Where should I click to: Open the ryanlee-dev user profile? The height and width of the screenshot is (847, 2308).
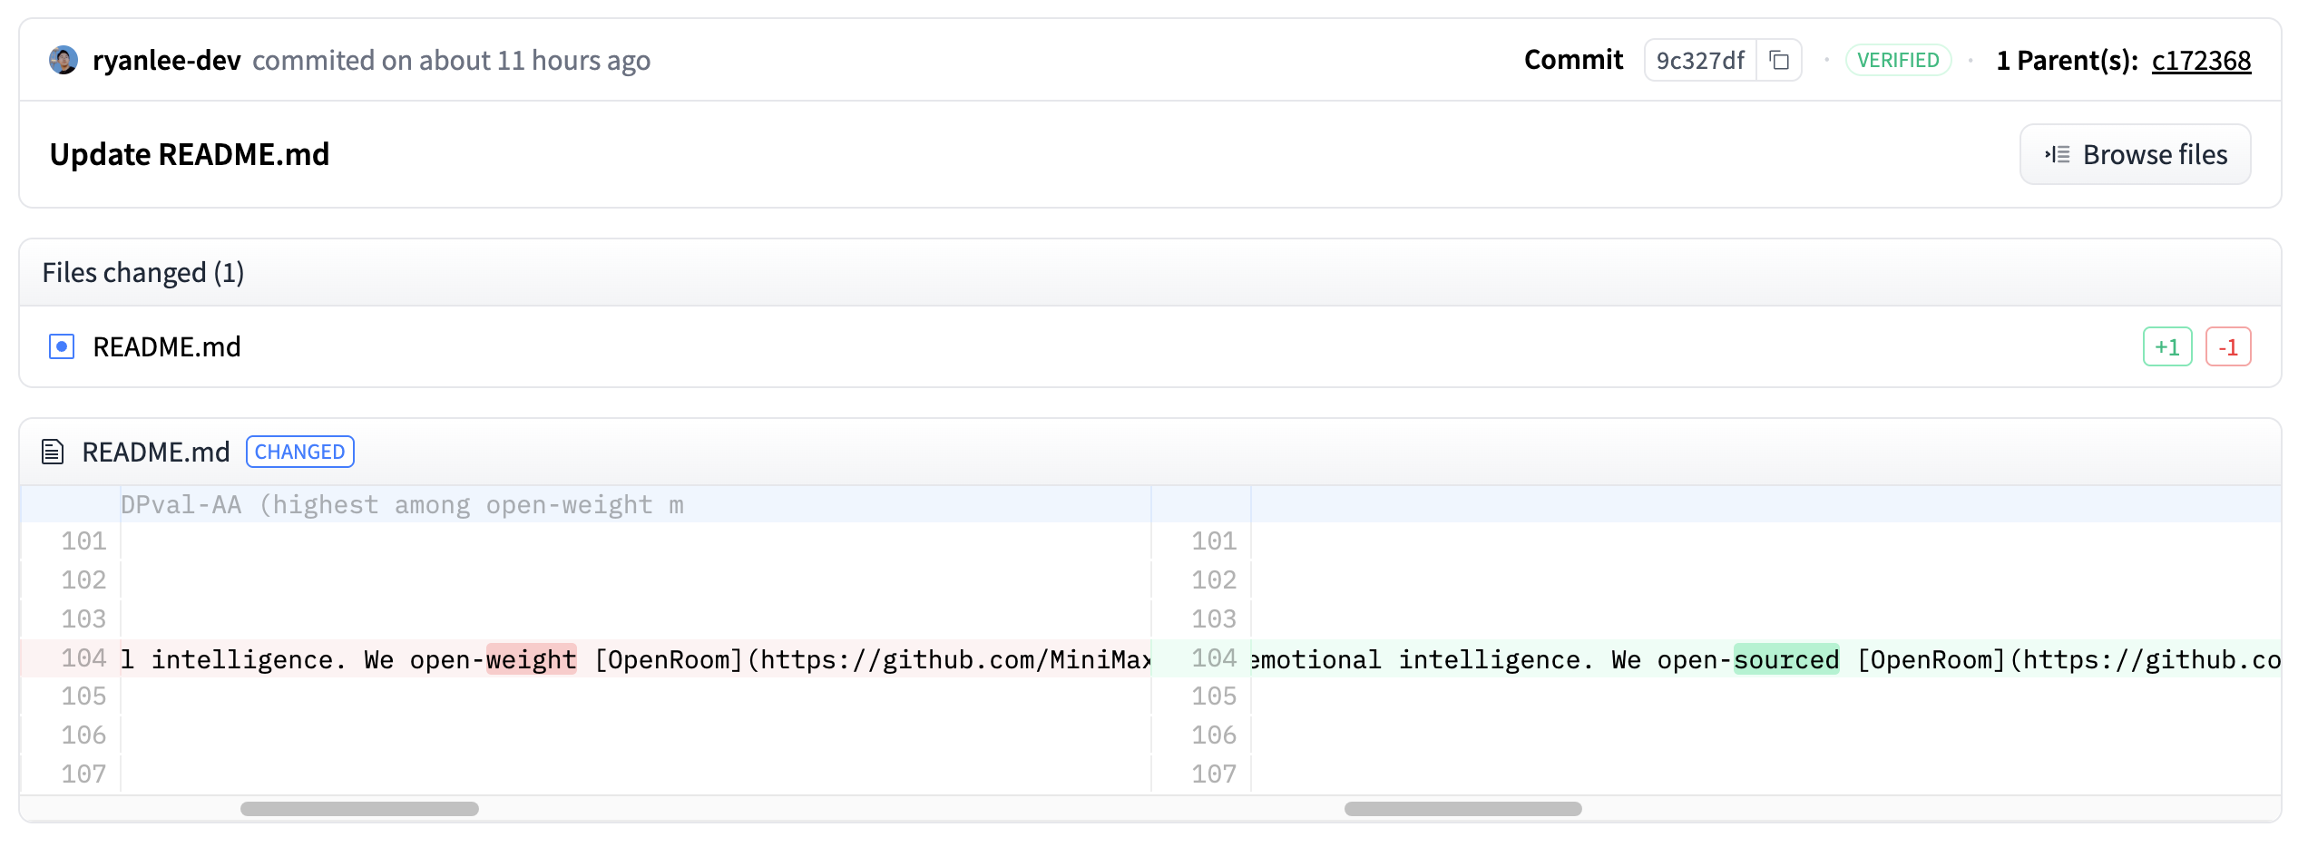(x=167, y=61)
